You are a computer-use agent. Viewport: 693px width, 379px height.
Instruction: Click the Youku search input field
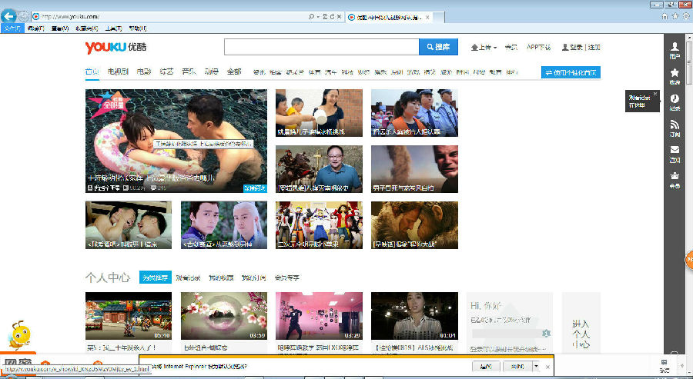click(321, 47)
